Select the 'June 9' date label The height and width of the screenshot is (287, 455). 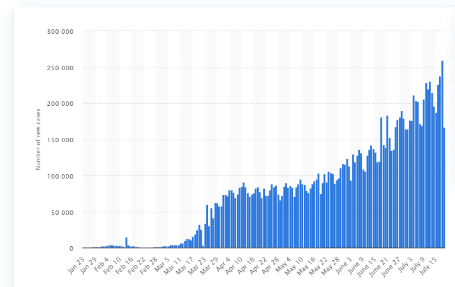[357, 265]
